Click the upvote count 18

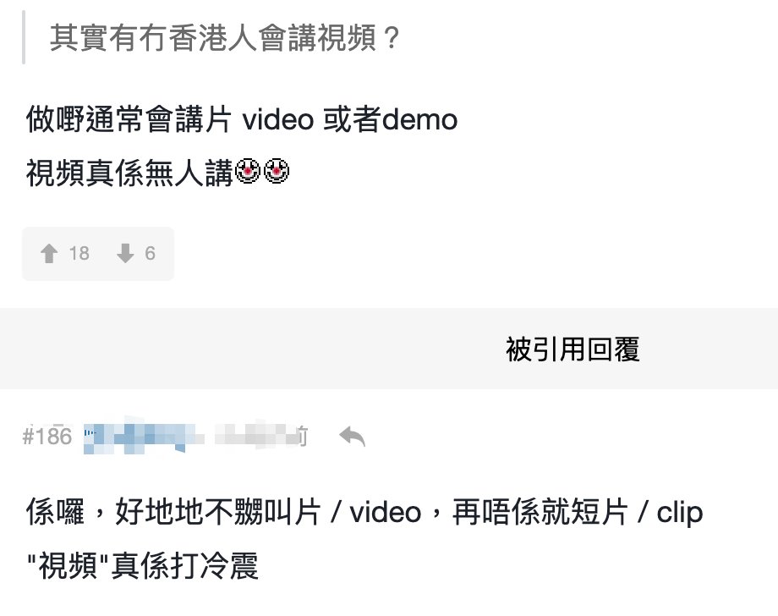(79, 253)
